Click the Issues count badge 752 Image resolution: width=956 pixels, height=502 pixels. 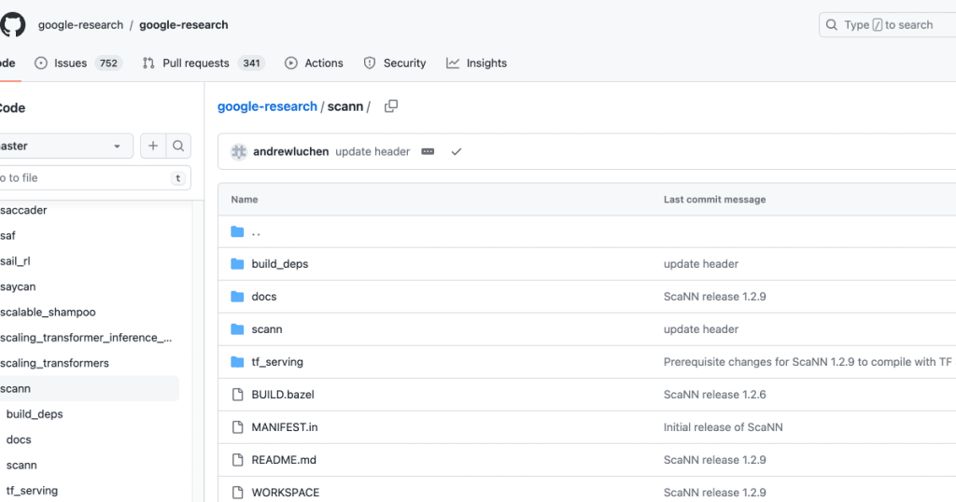coord(108,63)
